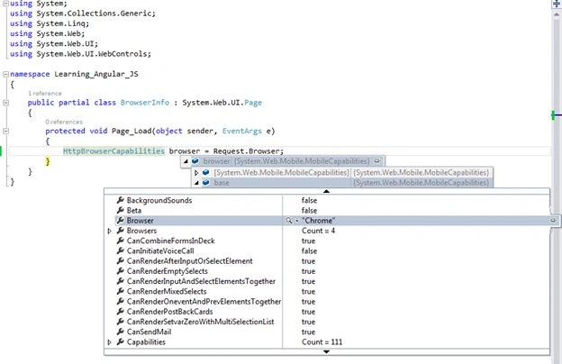Image resolution: width=562 pixels, height=364 pixels.
Task: Click 'using System.Web.UI.WebControls;' line
Action: (x=81, y=53)
